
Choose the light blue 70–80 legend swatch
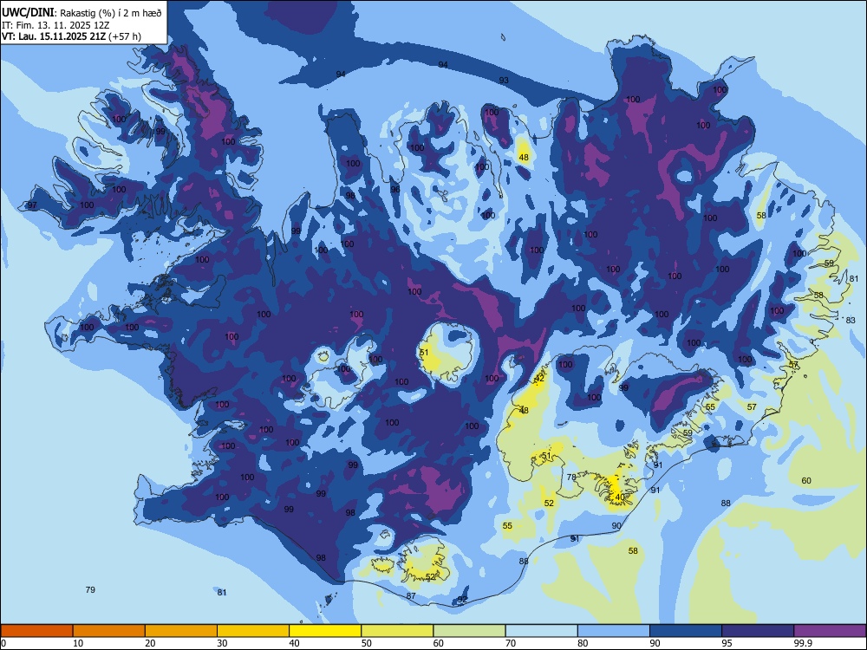tap(541, 631)
